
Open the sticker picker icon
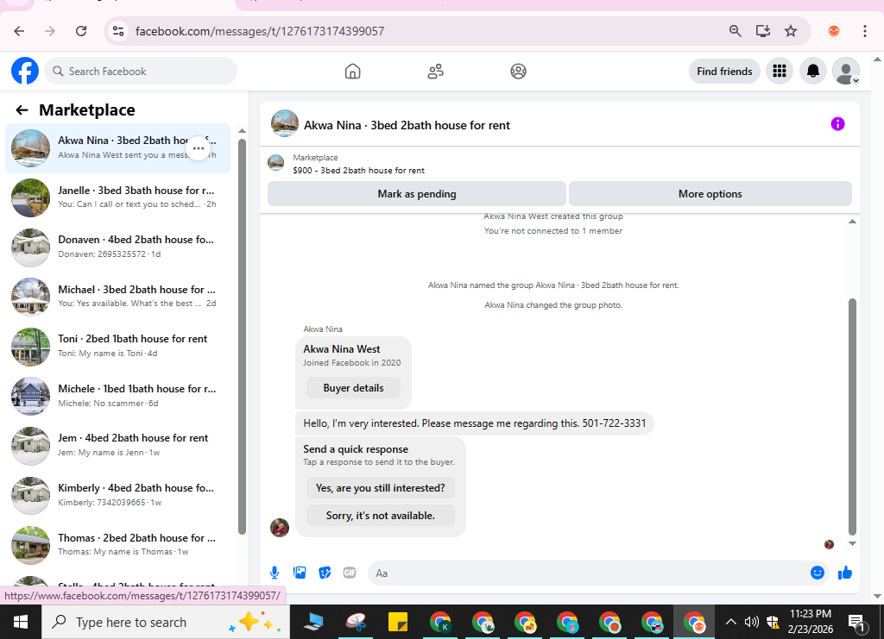point(325,573)
